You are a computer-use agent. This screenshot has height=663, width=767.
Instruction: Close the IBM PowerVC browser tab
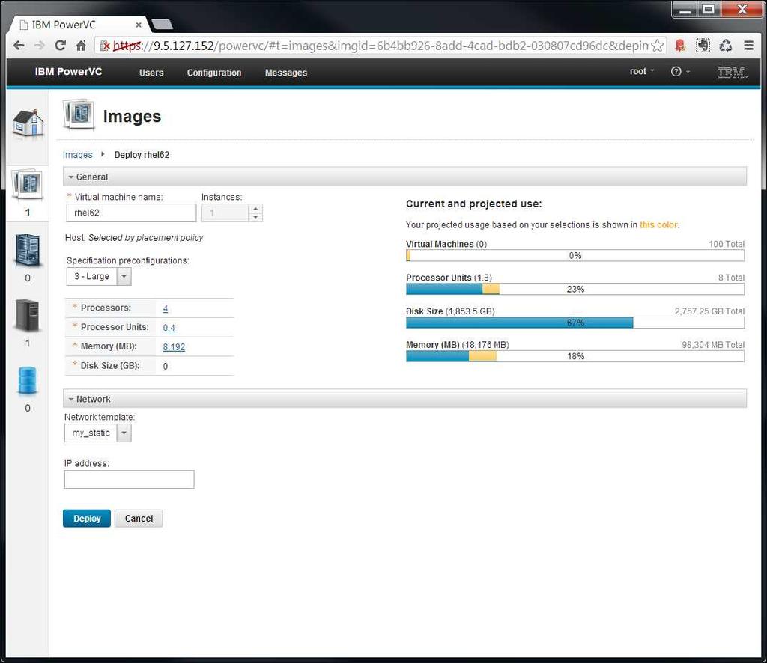click(x=139, y=25)
